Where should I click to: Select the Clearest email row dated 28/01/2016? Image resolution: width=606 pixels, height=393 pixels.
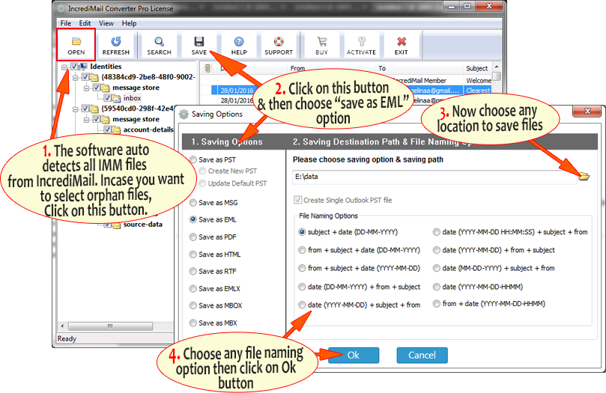coord(352,91)
